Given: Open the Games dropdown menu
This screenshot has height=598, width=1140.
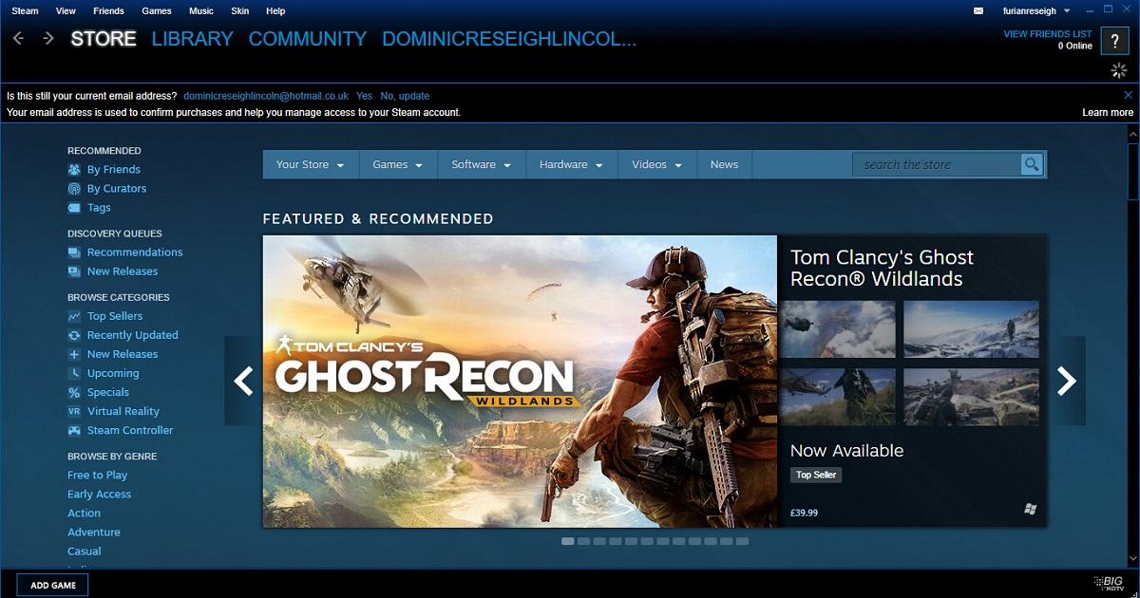Looking at the screenshot, I should (x=397, y=165).
